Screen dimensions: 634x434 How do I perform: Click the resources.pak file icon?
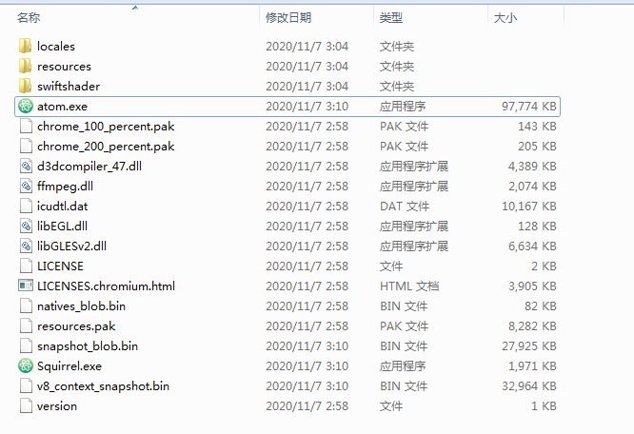coord(26,326)
